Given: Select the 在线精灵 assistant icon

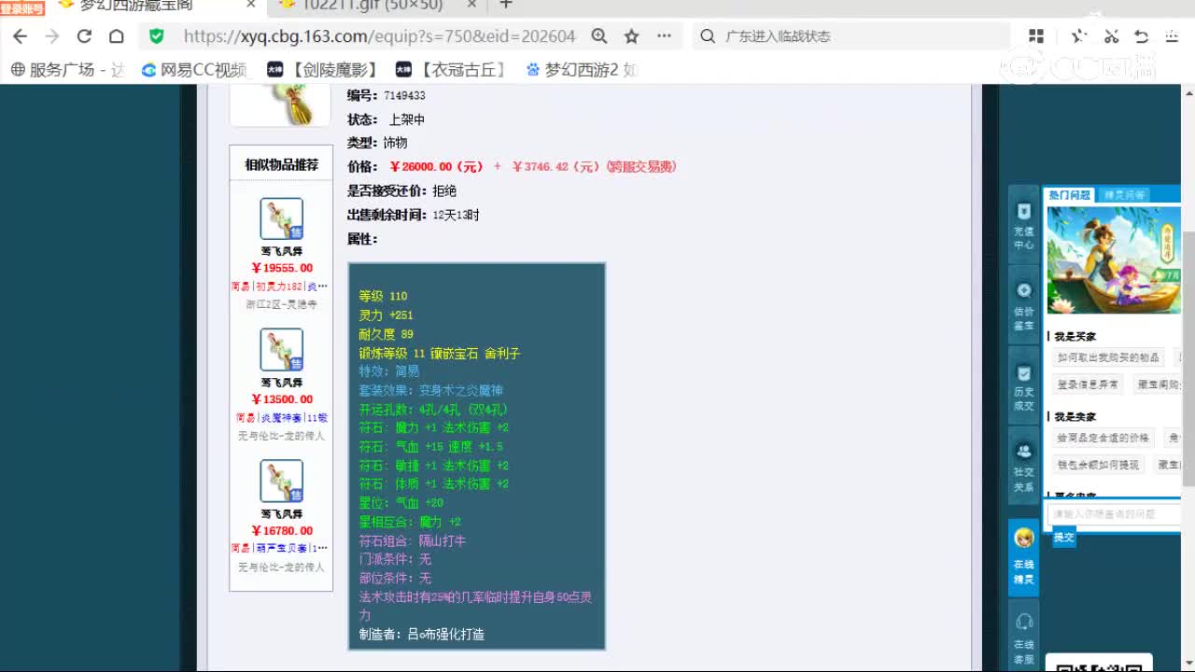Looking at the screenshot, I should [1023, 556].
